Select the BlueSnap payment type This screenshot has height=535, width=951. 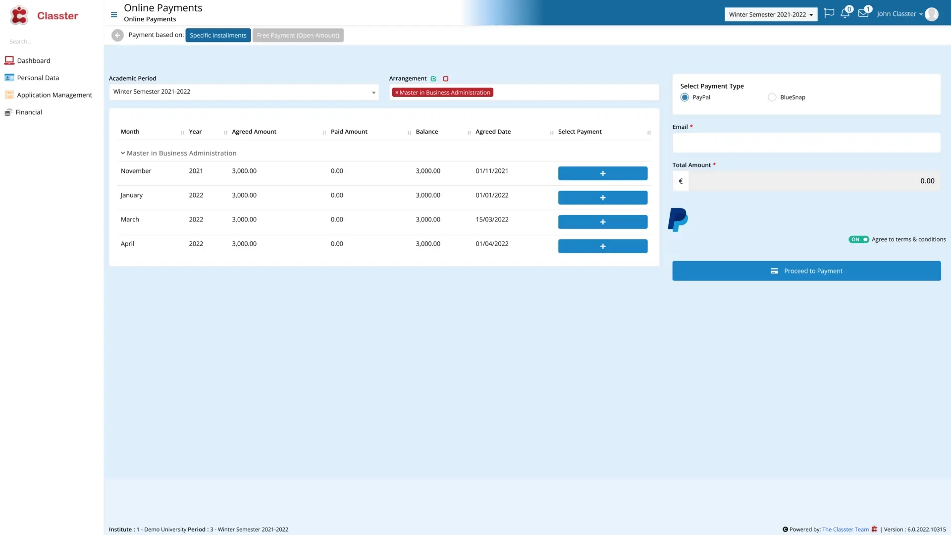pyautogui.click(x=772, y=98)
